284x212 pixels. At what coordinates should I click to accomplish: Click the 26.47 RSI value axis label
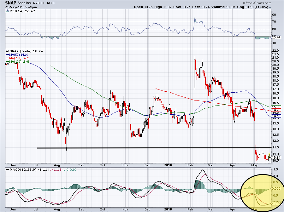tap(276, 37)
